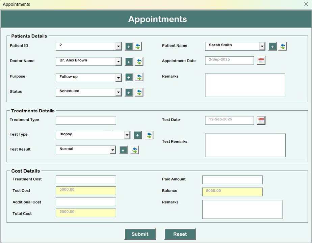The height and width of the screenshot is (243, 312).
Task: Open the Appointment Date calendar picker
Action: [261, 61]
